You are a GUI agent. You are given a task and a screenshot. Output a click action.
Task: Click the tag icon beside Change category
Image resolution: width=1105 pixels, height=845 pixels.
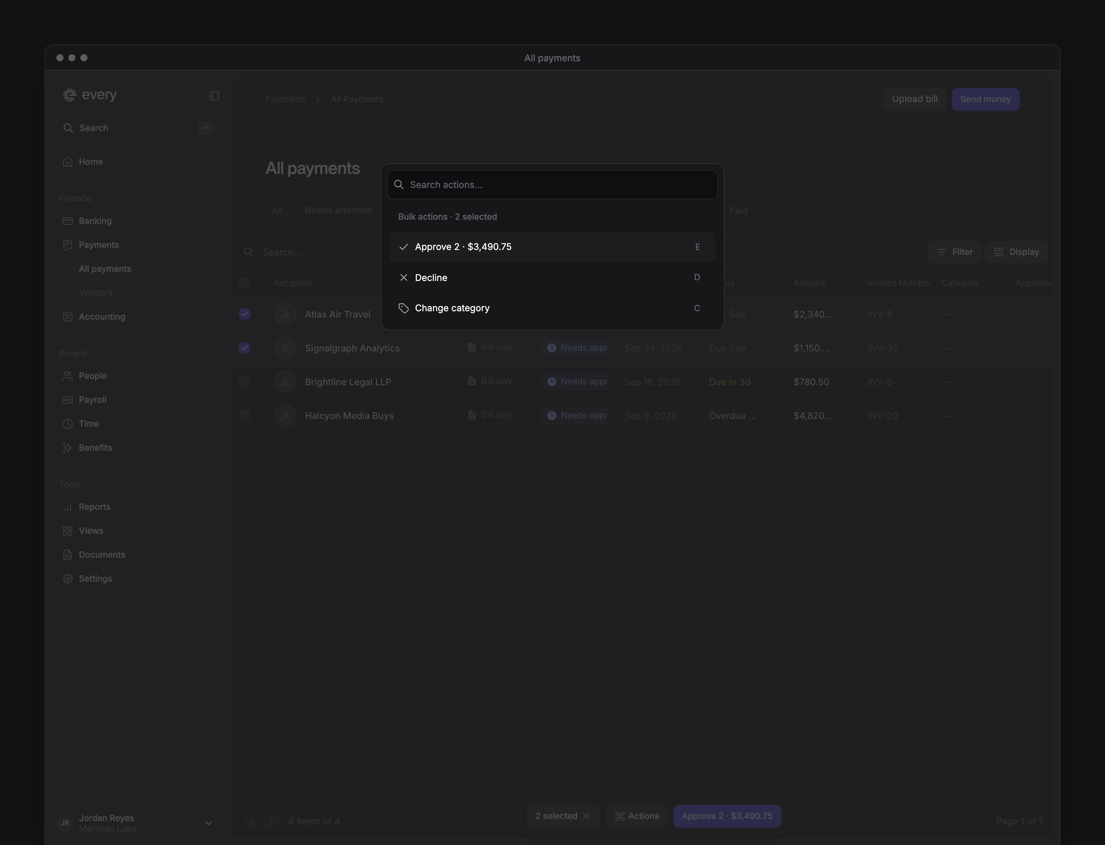click(x=403, y=308)
